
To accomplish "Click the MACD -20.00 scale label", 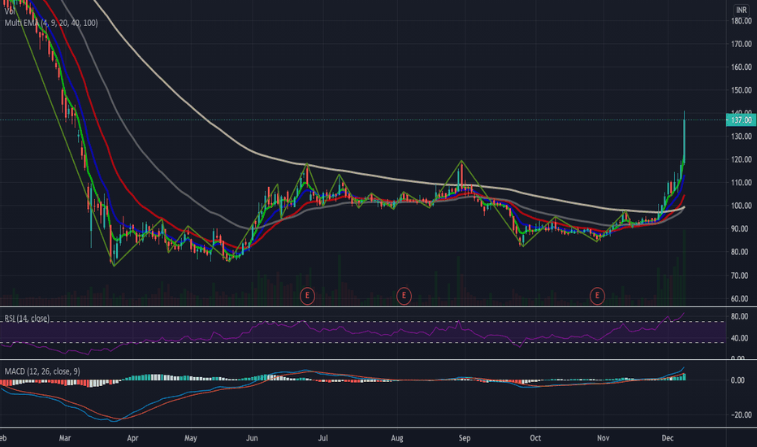I will [740, 414].
